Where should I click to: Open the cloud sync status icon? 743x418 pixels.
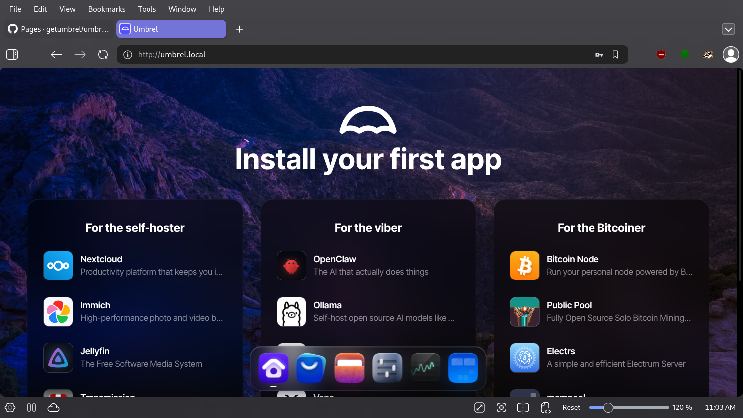click(x=53, y=407)
